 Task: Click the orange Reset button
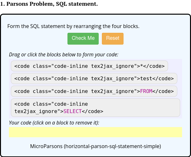click(113, 39)
